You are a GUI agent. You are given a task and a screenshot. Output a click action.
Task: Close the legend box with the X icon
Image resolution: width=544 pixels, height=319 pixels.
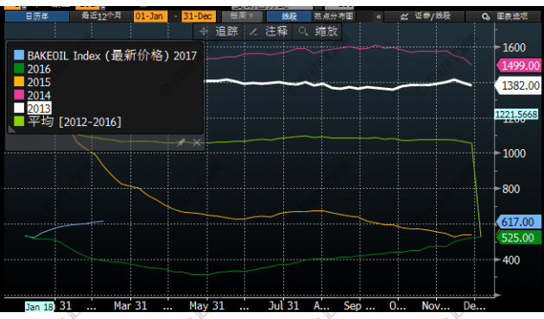197,142
